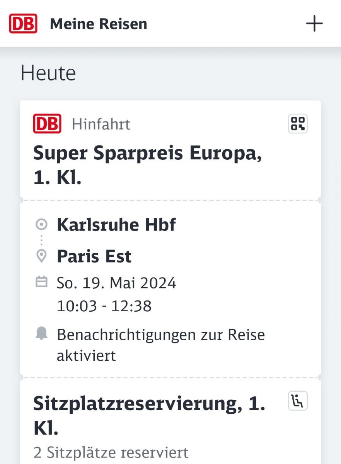Tap the Meine Reisen header title
The height and width of the screenshot is (464, 341).
[x=99, y=24]
